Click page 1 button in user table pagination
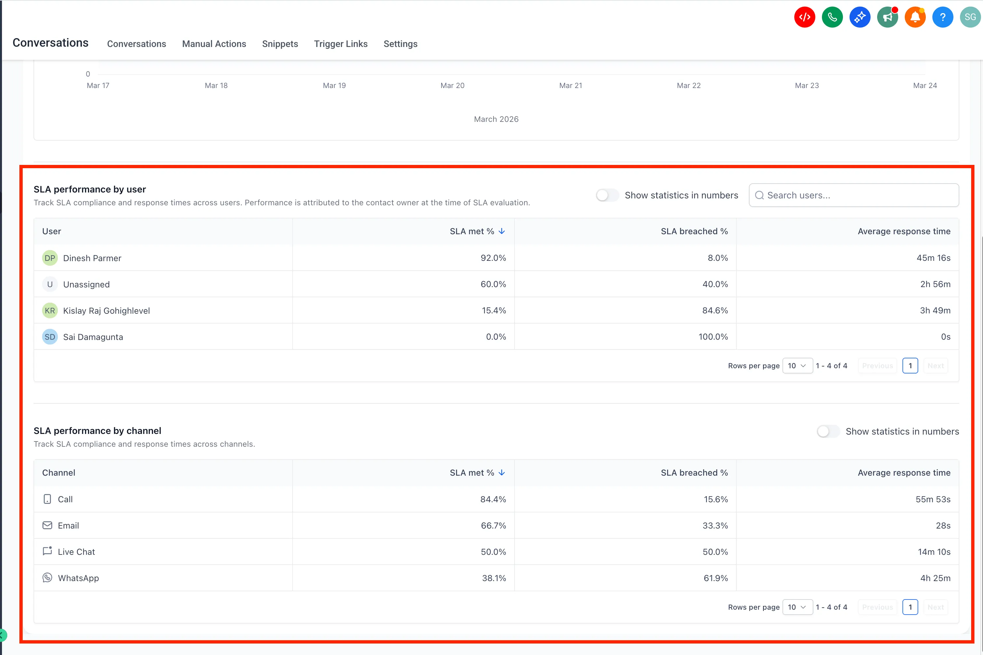The width and height of the screenshot is (983, 655). (x=910, y=365)
